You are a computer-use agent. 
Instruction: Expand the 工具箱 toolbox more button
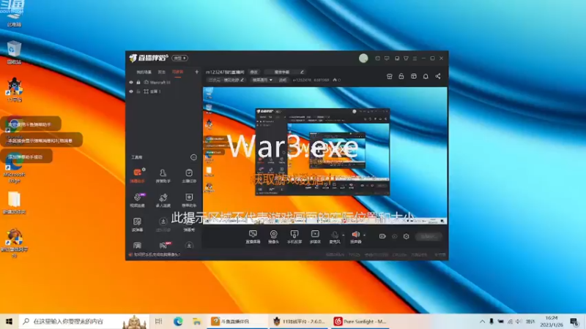[193, 157]
